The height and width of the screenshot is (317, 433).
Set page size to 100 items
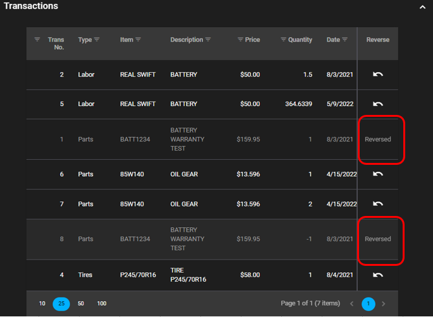(102, 304)
